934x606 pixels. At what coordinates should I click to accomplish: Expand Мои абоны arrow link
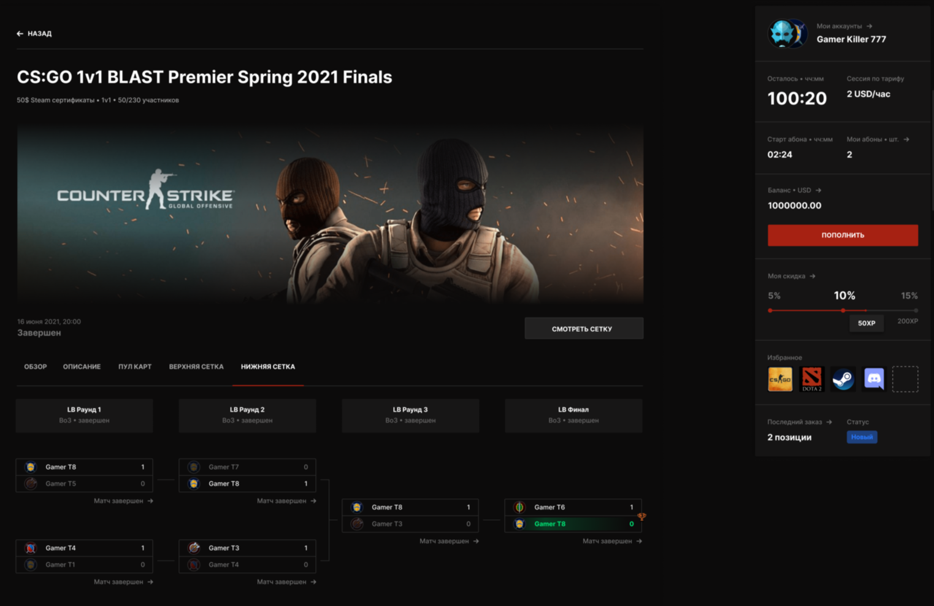point(906,139)
